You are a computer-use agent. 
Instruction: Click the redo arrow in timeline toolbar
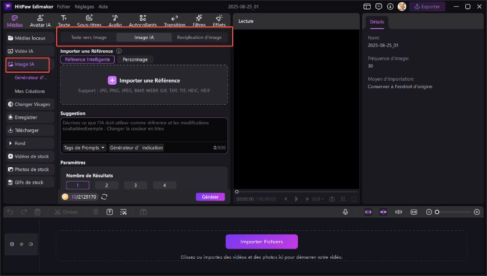pos(24,212)
